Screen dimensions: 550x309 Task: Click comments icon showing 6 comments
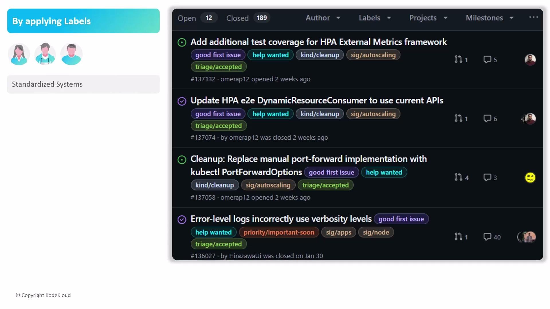click(x=487, y=118)
